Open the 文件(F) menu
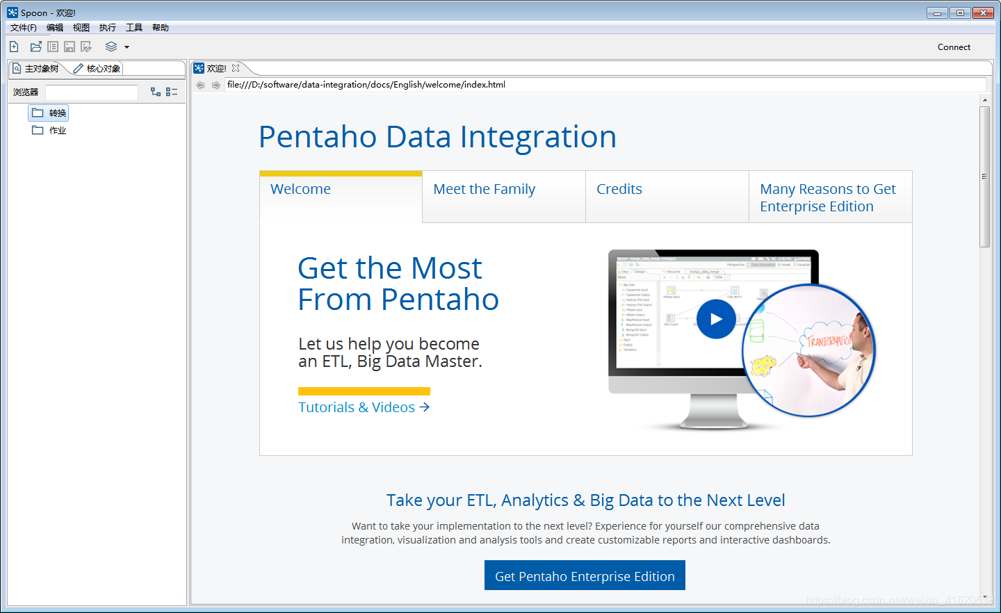 click(x=24, y=28)
